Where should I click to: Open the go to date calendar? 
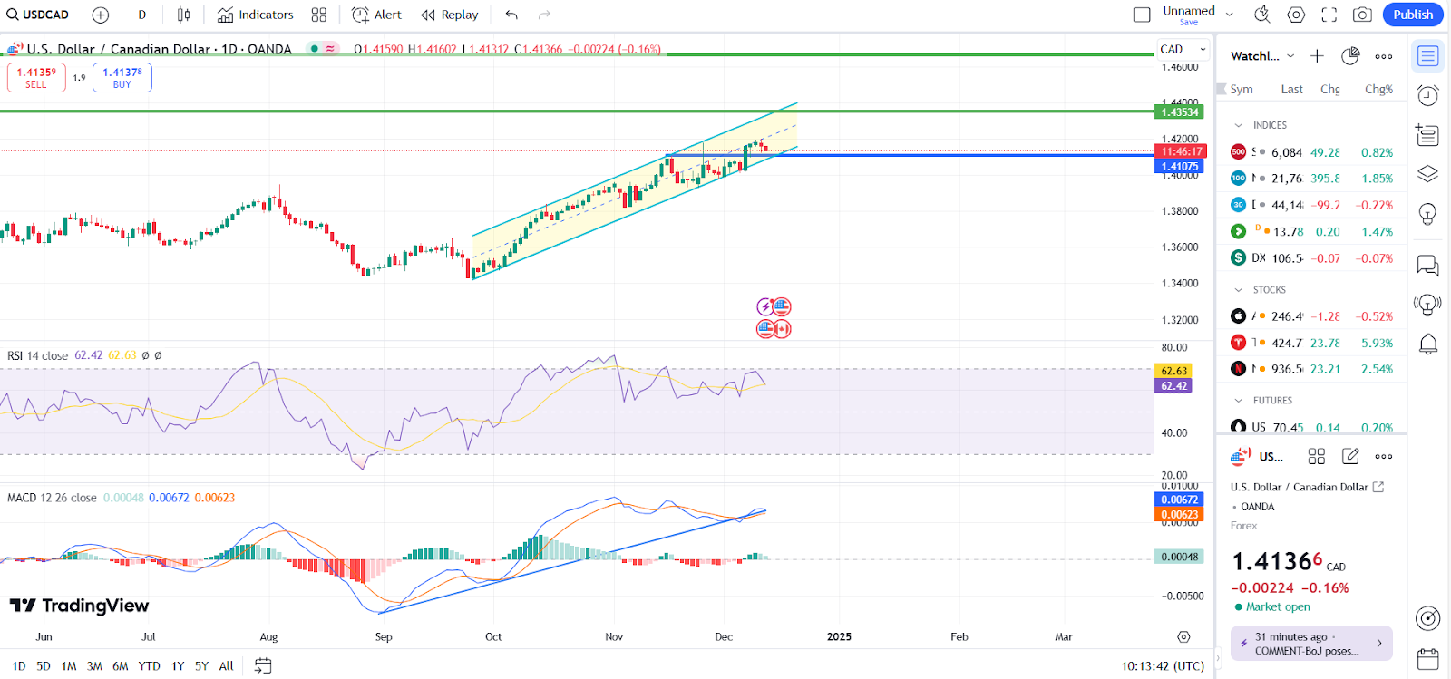(x=263, y=666)
